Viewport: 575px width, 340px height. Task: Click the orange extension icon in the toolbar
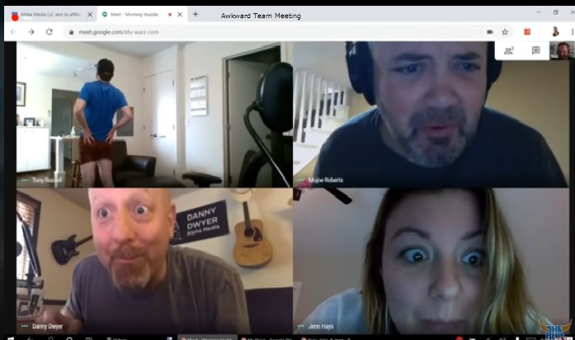pyautogui.click(x=526, y=31)
